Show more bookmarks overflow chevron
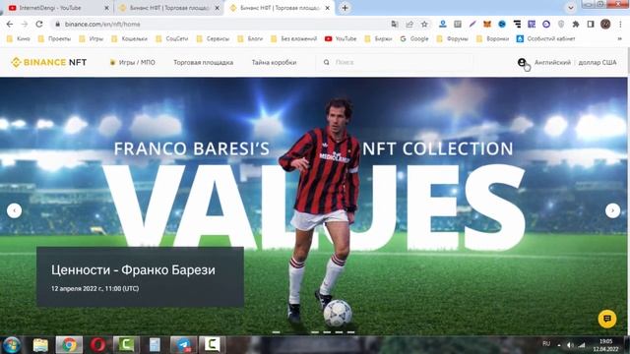Viewport: 630px width, 354px height. pos(619,39)
